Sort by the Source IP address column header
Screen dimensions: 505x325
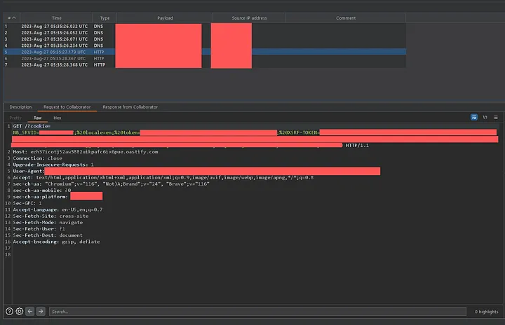249,18
